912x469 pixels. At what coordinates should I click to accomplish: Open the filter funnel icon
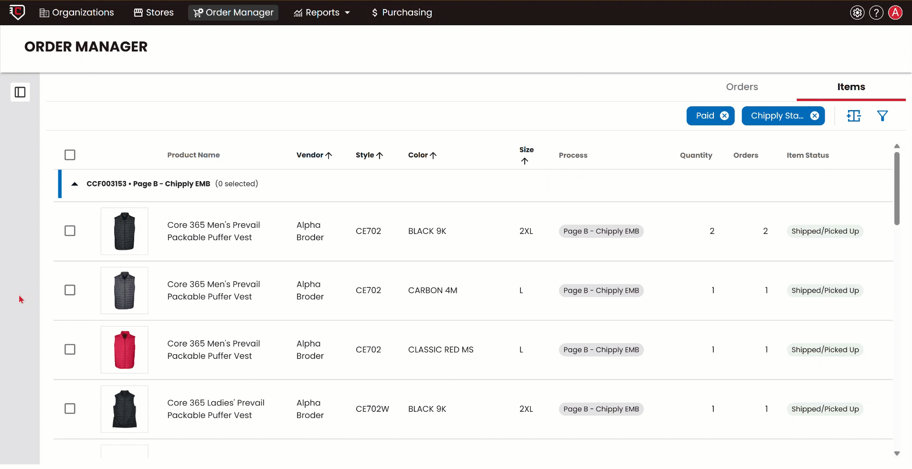coord(882,116)
